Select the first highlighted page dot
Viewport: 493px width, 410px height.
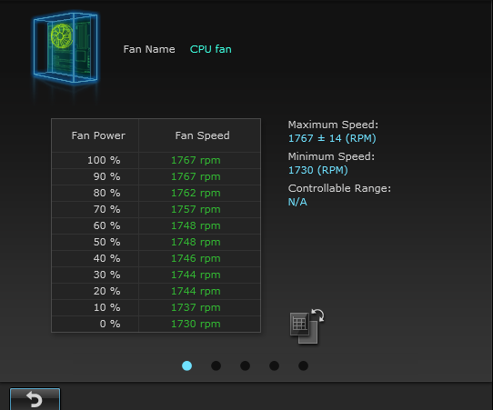[186, 365]
